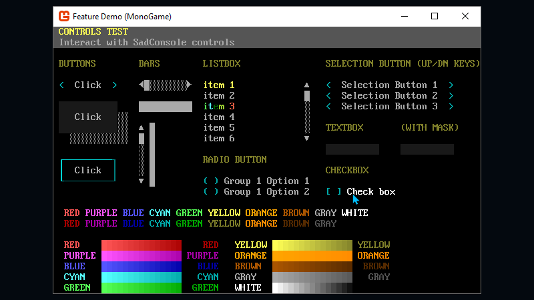Click the left chevron of Selection Button 1
Image resolution: width=534 pixels, height=300 pixels.
click(328, 85)
